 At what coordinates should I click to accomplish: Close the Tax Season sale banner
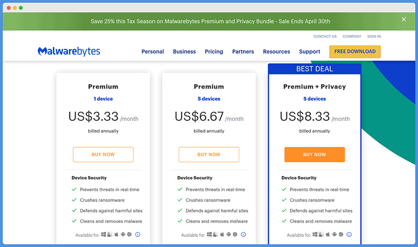[403, 19]
